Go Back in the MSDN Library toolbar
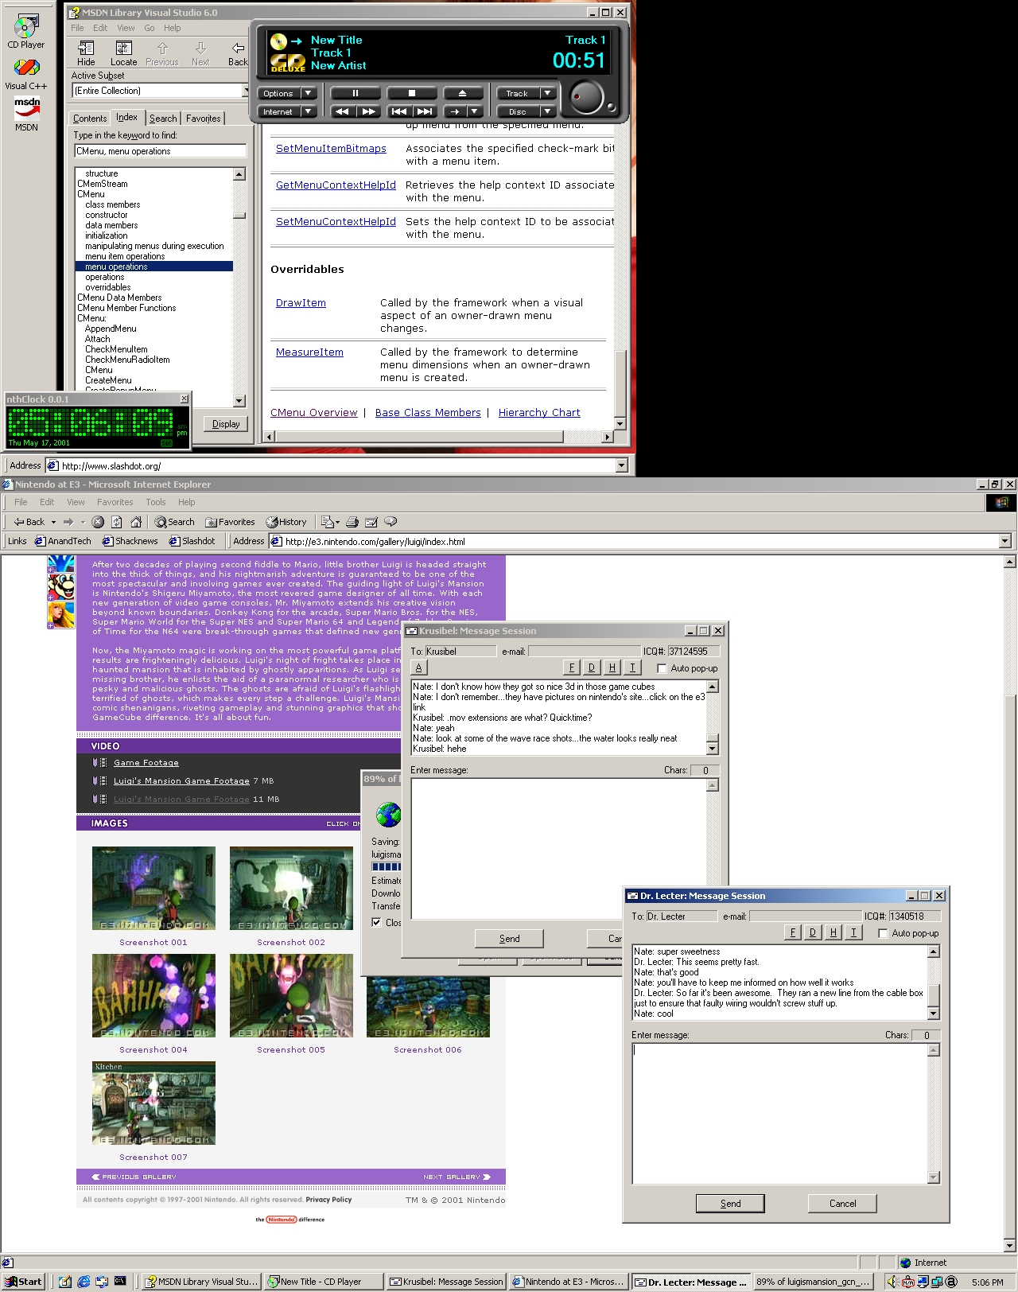Screen dimensions: 1018x1292 coord(238,53)
